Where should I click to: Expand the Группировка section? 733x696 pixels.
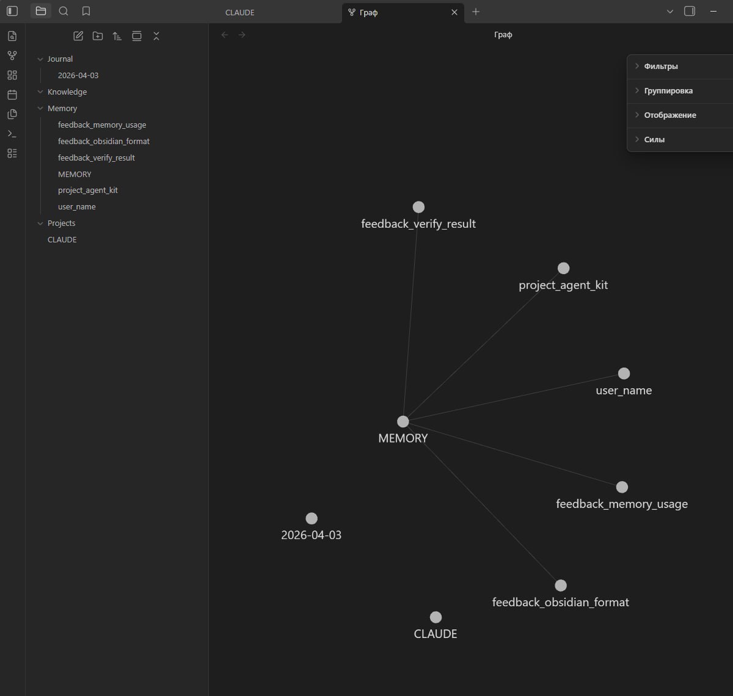(x=668, y=90)
